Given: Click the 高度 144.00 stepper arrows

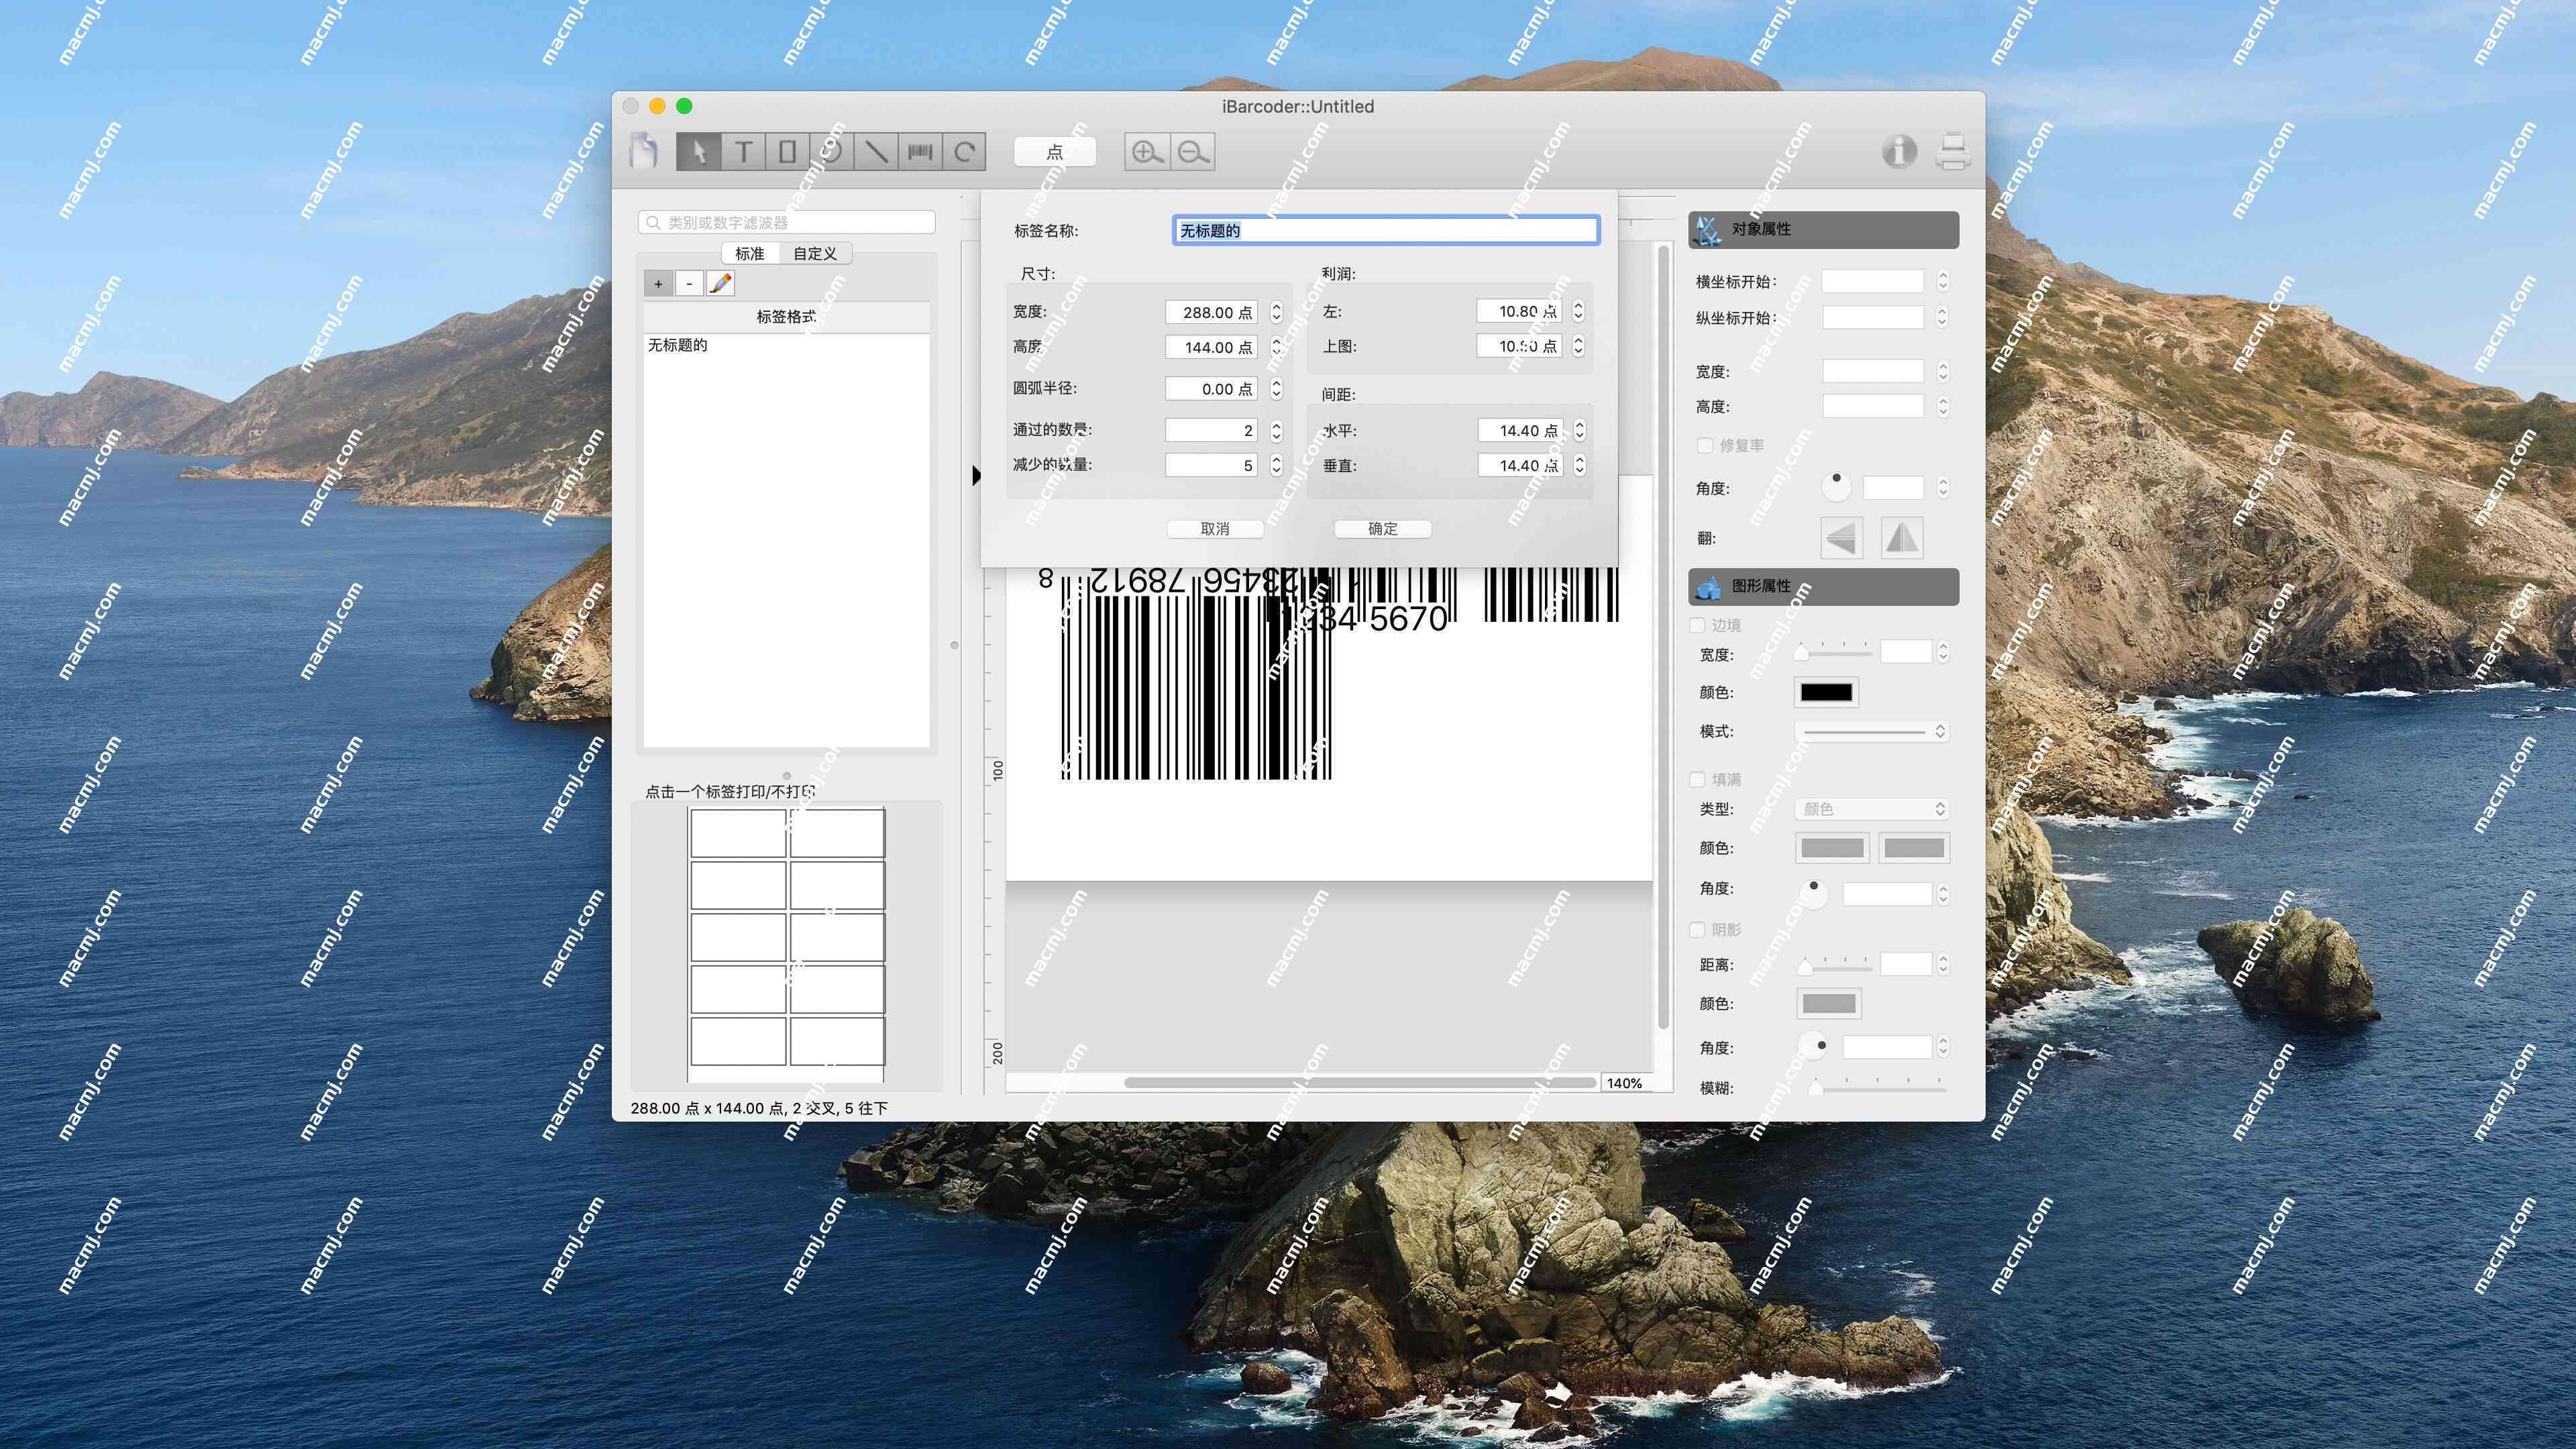Looking at the screenshot, I should 1276,347.
